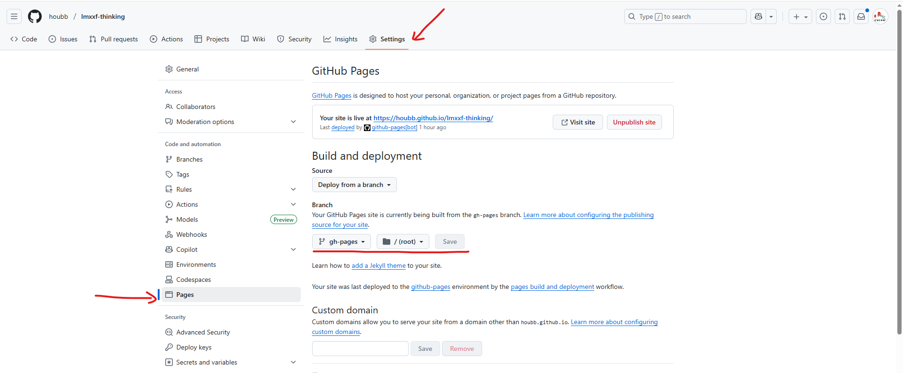Open the pages build and deployment workflow link
Image resolution: width=903 pixels, height=373 pixels.
pyautogui.click(x=552, y=287)
